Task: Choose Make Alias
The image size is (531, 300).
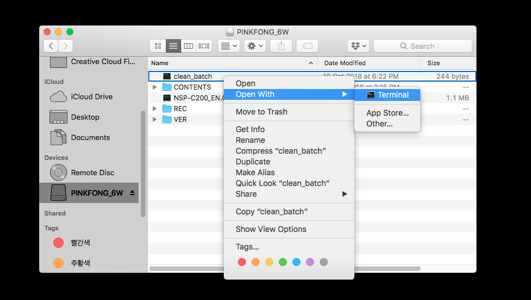Action: (289, 173)
